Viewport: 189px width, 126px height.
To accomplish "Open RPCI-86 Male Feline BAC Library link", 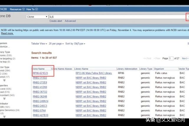I will [x=94, y=73].
